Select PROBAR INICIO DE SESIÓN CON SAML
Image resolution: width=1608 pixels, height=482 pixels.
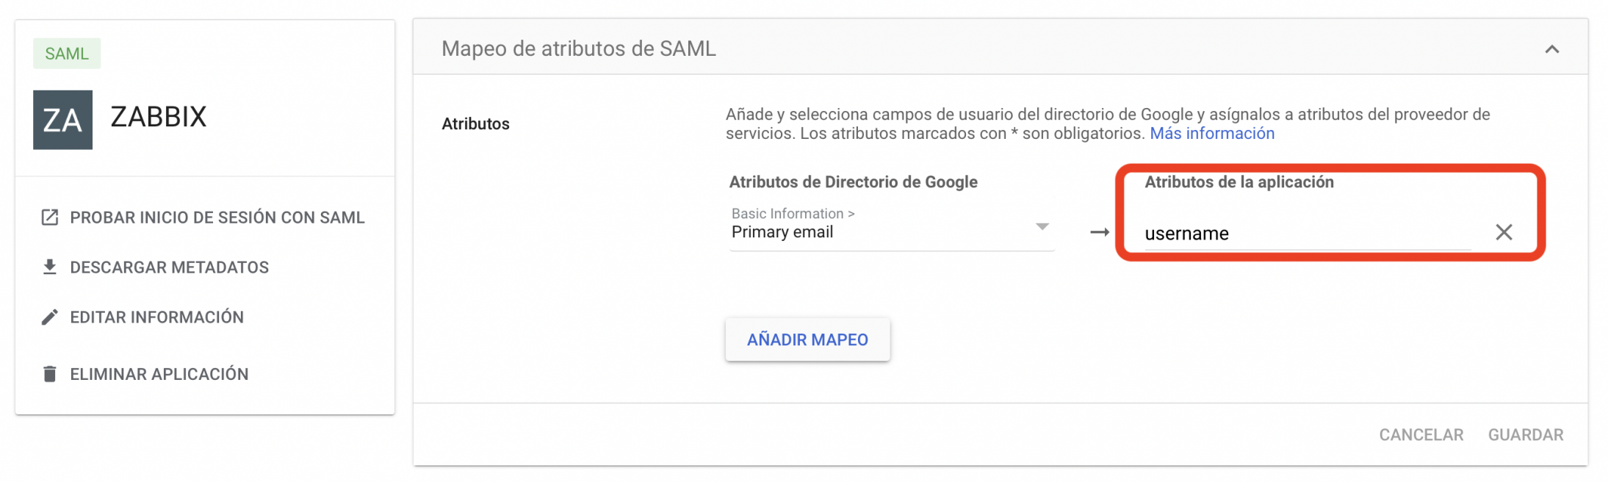(217, 217)
